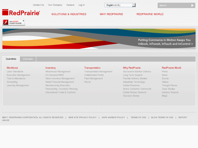Viewport: 198px width, 148px height.
Task: Go to Careers page
Action: (70, 5)
